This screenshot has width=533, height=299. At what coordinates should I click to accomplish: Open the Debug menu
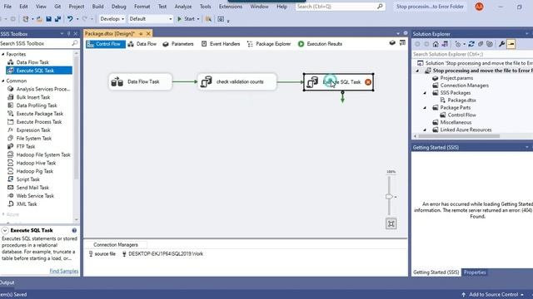point(118,7)
